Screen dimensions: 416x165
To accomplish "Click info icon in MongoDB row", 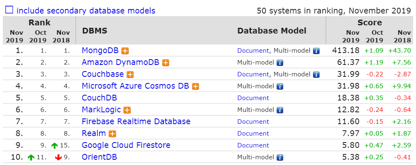I will pos(316,51).
